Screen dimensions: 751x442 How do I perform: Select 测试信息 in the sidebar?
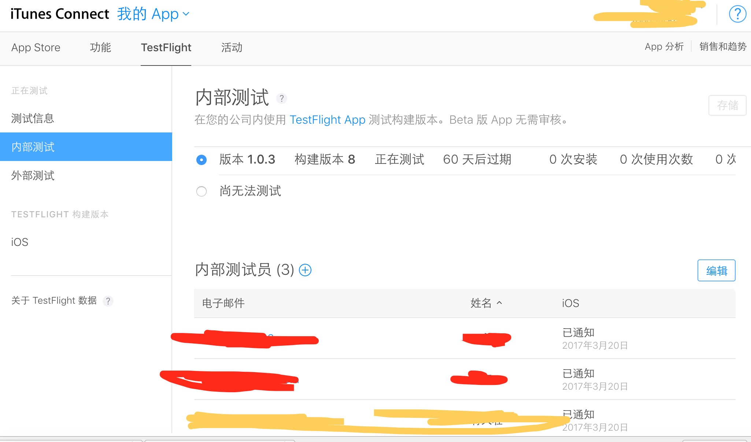click(x=33, y=119)
